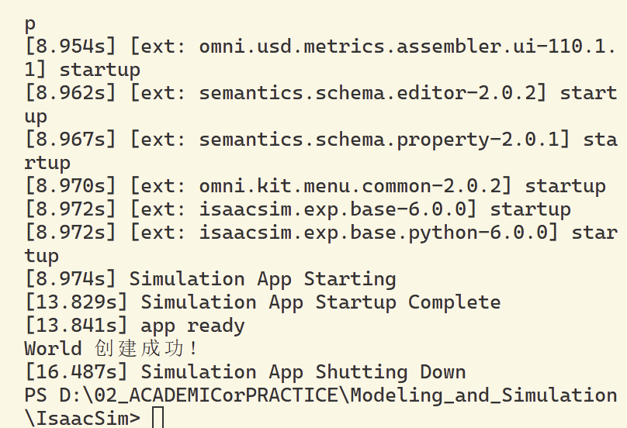Click the terminal cursor block after the prompt
The height and width of the screenshot is (428, 627).
(x=158, y=418)
